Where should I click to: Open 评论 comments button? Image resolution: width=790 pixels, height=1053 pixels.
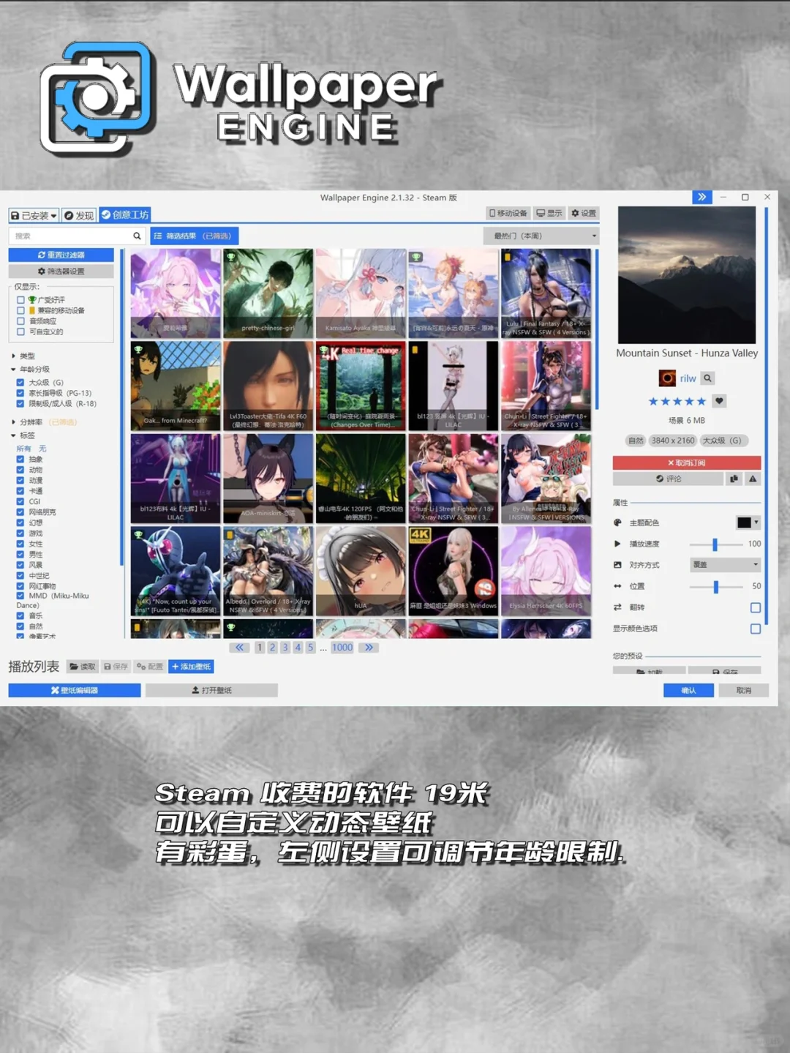(x=668, y=479)
